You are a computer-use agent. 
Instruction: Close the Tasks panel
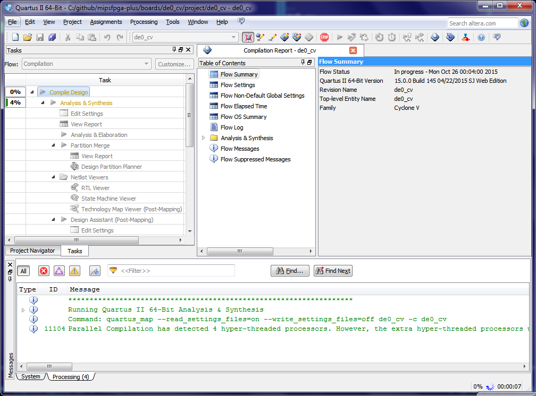(188, 49)
